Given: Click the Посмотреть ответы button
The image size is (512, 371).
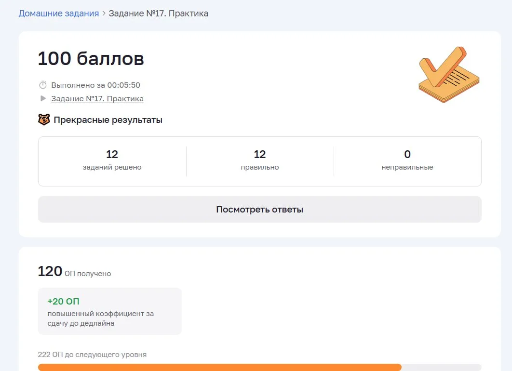Looking at the screenshot, I should pyautogui.click(x=259, y=210).
